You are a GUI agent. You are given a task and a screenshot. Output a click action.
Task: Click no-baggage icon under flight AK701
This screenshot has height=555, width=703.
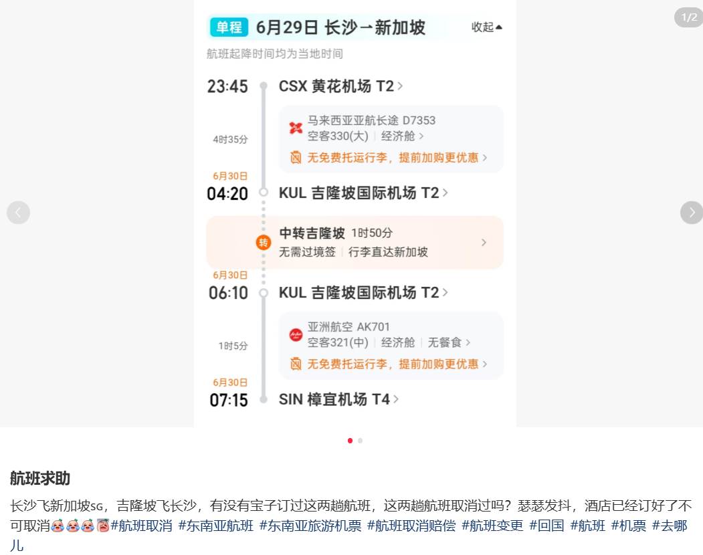click(296, 364)
